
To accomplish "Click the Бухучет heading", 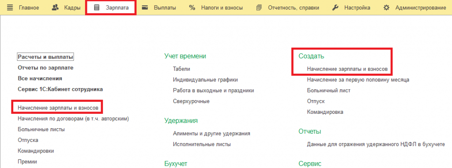I will point(176,164).
